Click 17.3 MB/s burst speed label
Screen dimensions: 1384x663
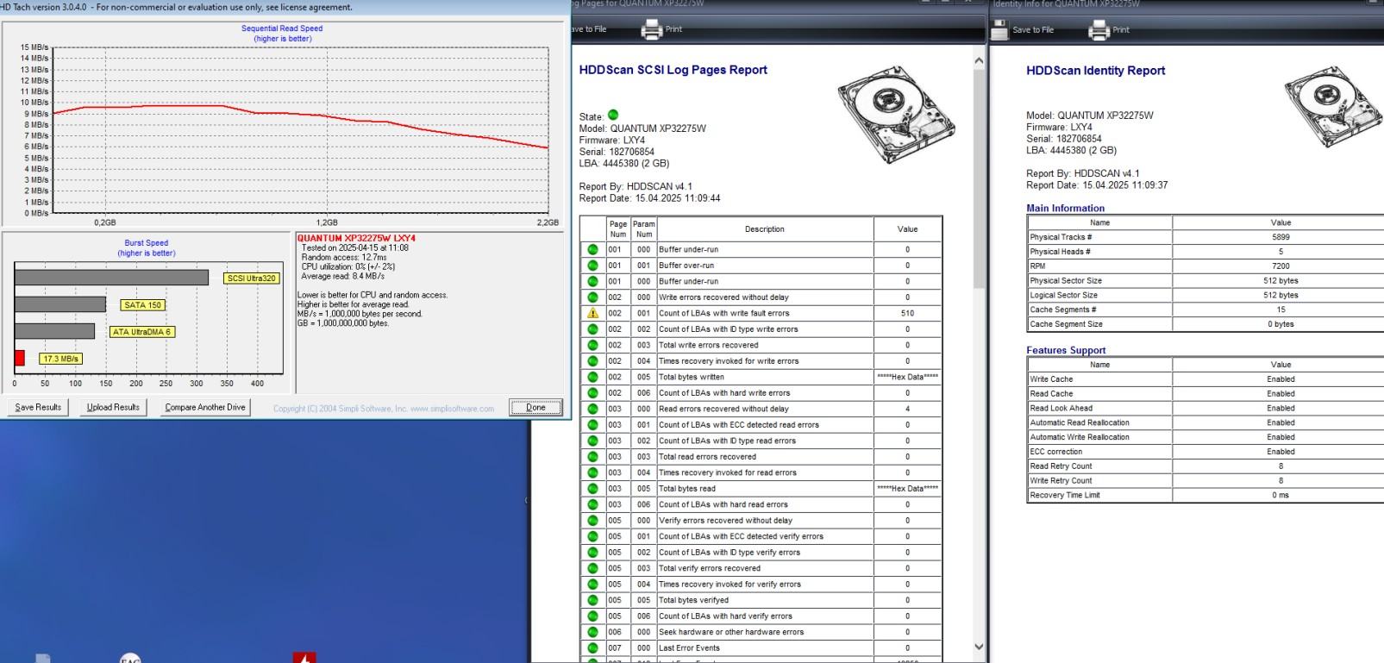pyautogui.click(x=60, y=359)
